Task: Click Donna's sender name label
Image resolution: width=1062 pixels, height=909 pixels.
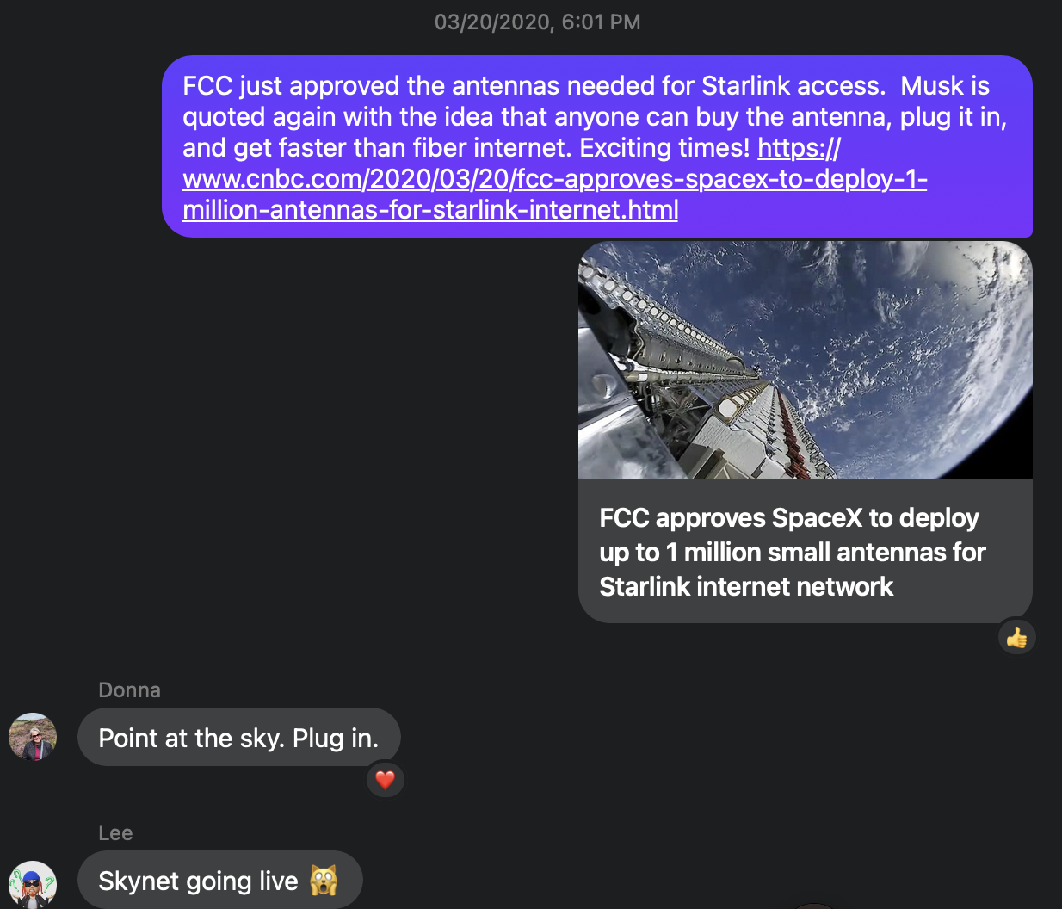Action: coord(130,690)
